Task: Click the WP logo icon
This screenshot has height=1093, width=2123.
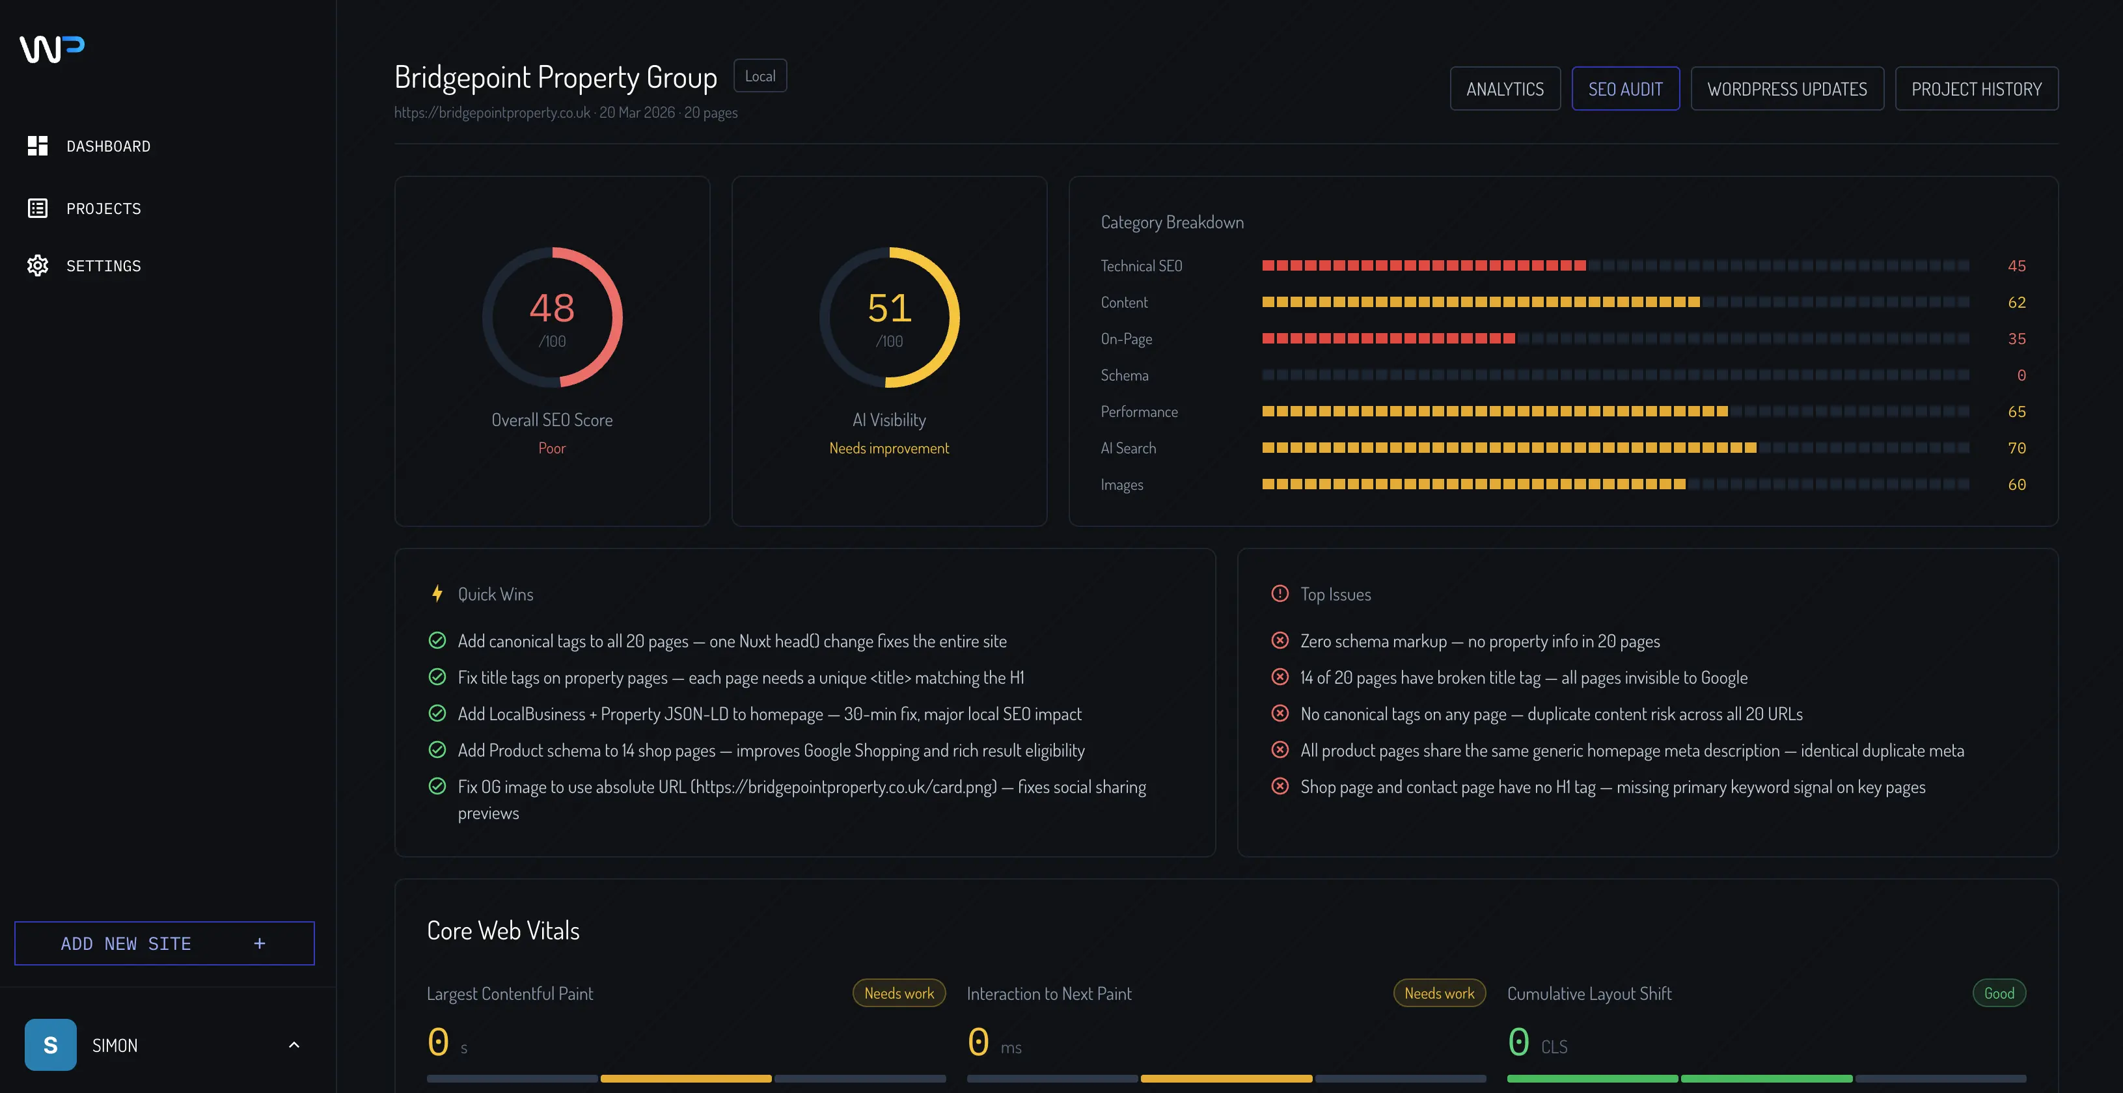Action: [52, 49]
